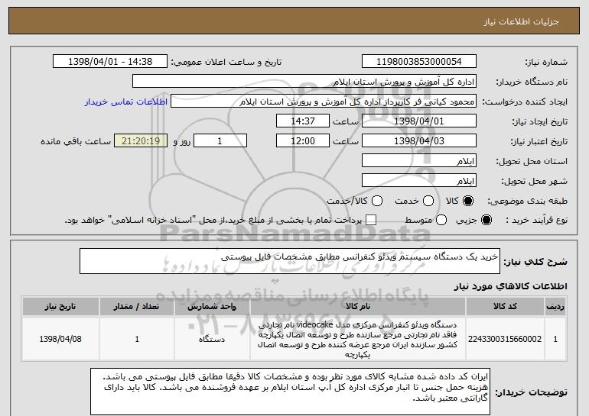Screen dimensions: 589x416
Task: Click the creation time field 14:37
Action: 303,121
